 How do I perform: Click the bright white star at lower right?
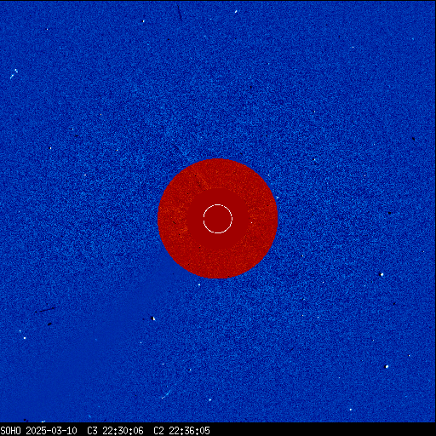click(387, 366)
